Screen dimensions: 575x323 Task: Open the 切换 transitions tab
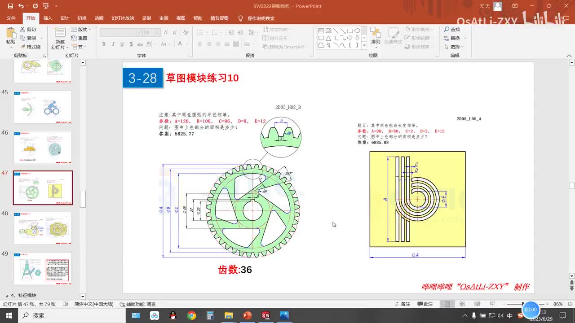click(x=82, y=18)
